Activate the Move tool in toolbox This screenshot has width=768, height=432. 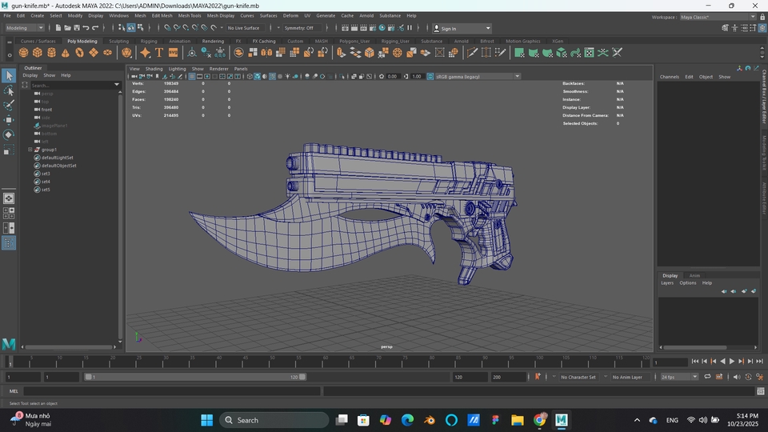(x=9, y=120)
